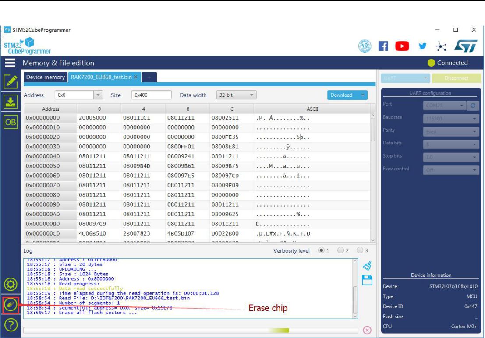The image size is (485, 338).
Task: Open the ST Twitter page
Action: coord(422,46)
